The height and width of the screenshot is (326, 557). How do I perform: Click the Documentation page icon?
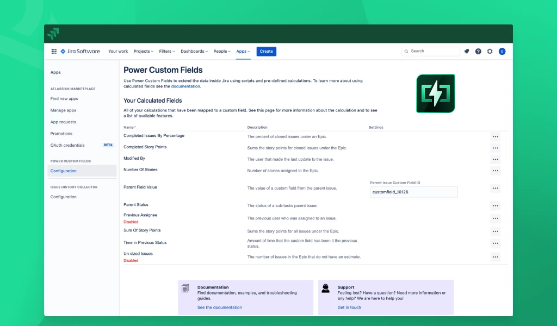tap(185, 289)
